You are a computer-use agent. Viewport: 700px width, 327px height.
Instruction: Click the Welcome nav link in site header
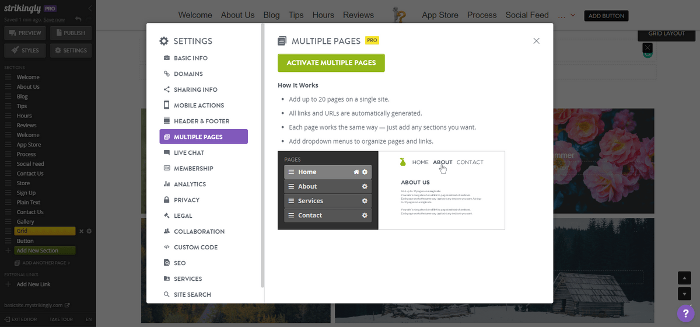click(195, 15)
